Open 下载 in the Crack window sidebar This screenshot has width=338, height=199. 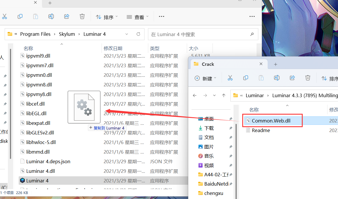pyautogui.click(x=209, y=128)
